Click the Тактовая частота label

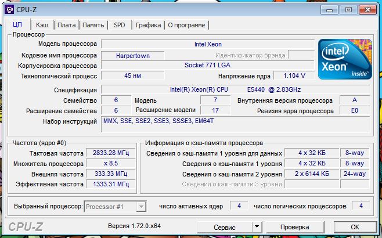pos(56,153)
